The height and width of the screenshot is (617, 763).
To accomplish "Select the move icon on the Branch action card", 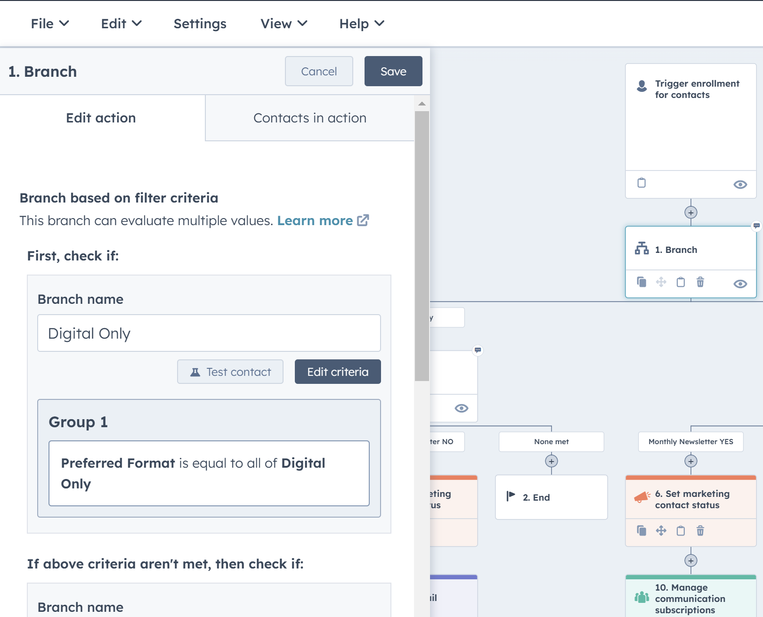I will (661, 282).
